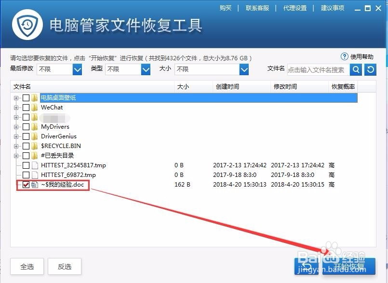Expand the #已丢失目录 tree node
This screenshot has width=388, height=283.
point(16,156)
